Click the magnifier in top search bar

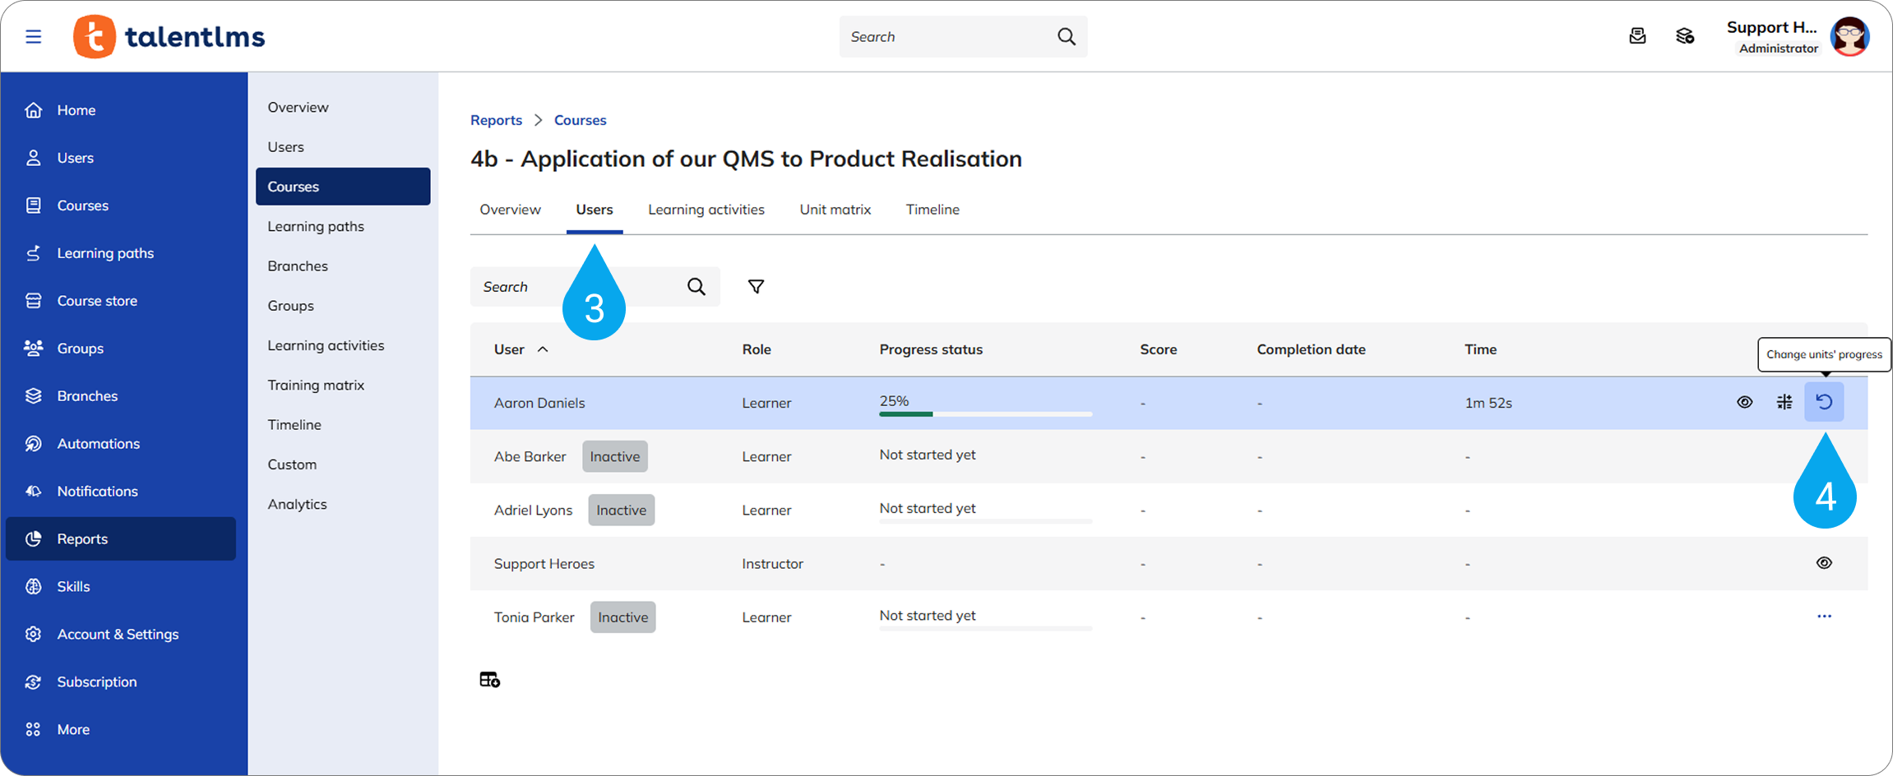pos(1067,37)
